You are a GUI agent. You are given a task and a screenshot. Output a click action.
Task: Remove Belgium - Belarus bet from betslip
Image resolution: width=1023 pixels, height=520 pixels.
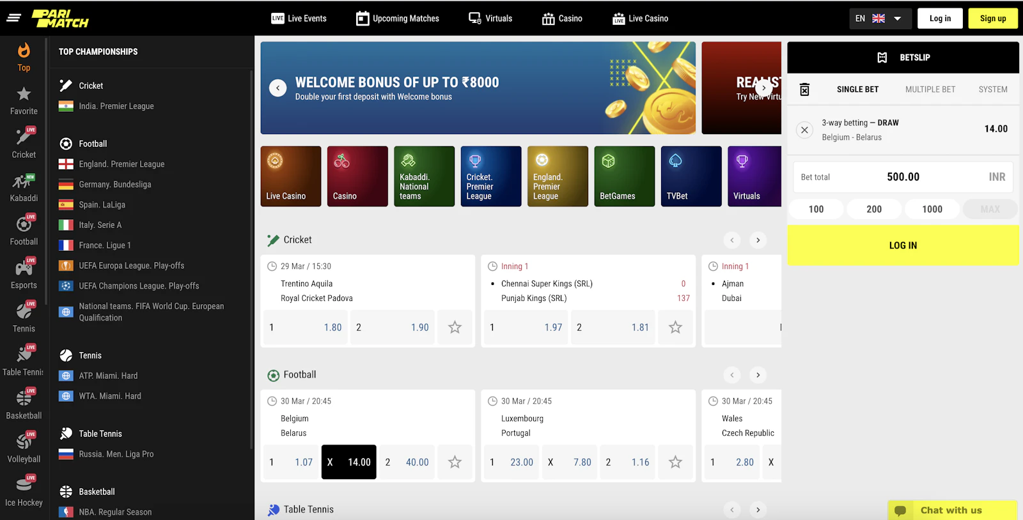pos(804,130)
